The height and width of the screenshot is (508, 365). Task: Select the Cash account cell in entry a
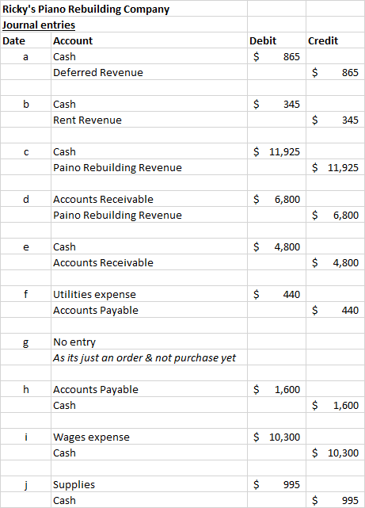click(x=149, y=56)
